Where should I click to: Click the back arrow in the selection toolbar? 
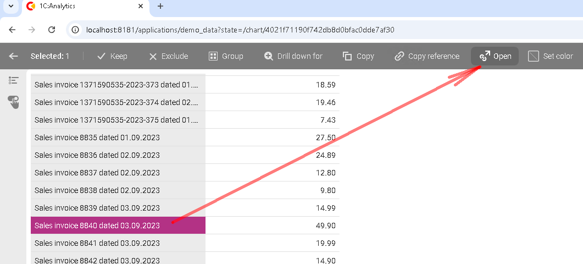tap(14, 56)
